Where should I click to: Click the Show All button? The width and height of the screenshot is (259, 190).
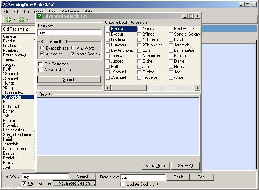186,166
